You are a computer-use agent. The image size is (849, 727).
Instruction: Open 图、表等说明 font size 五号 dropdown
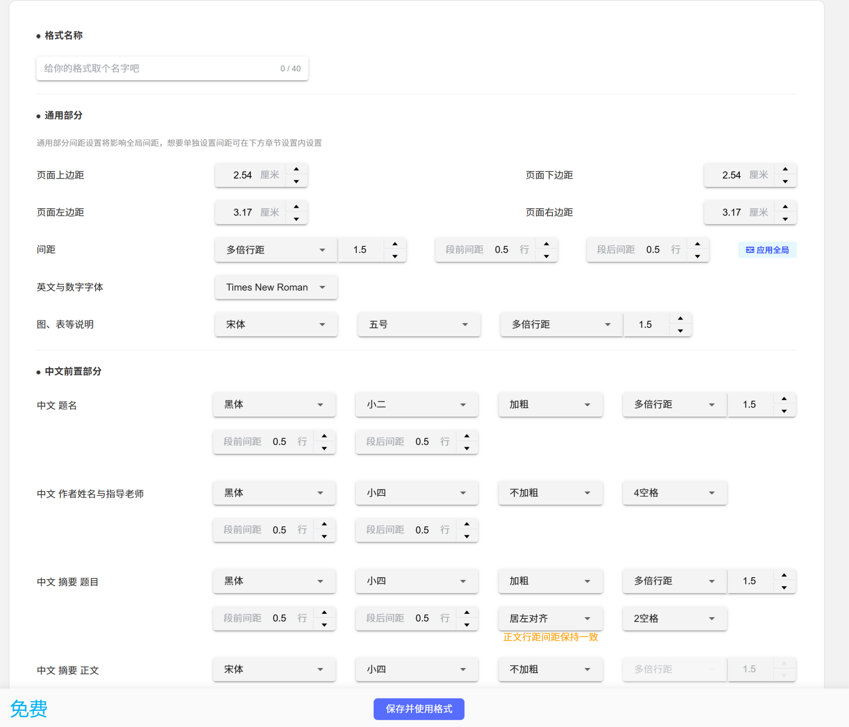[x=419, y=324]
